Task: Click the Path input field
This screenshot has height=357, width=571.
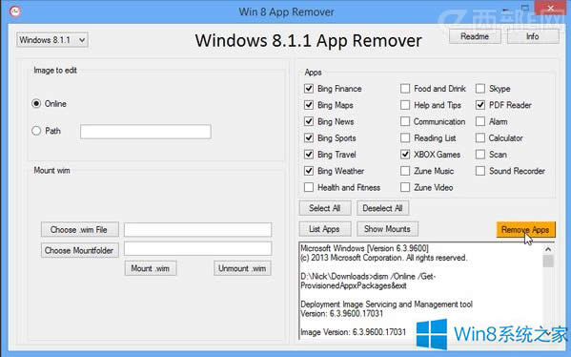Action: pyautogui.click(x=146, y=132)
